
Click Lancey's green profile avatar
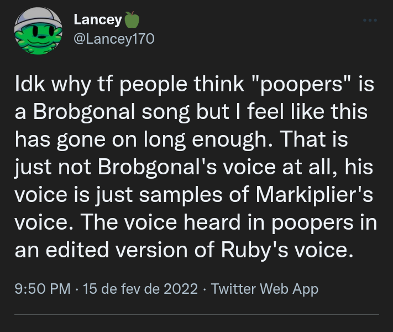[38, 31]
